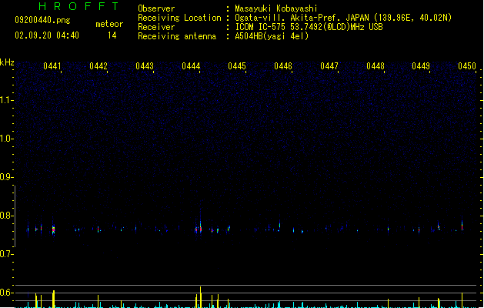Viewport: 484px width, 308px height.
Task: Click the 1.0 kHz axis tick label
Action: click(5, 139)
